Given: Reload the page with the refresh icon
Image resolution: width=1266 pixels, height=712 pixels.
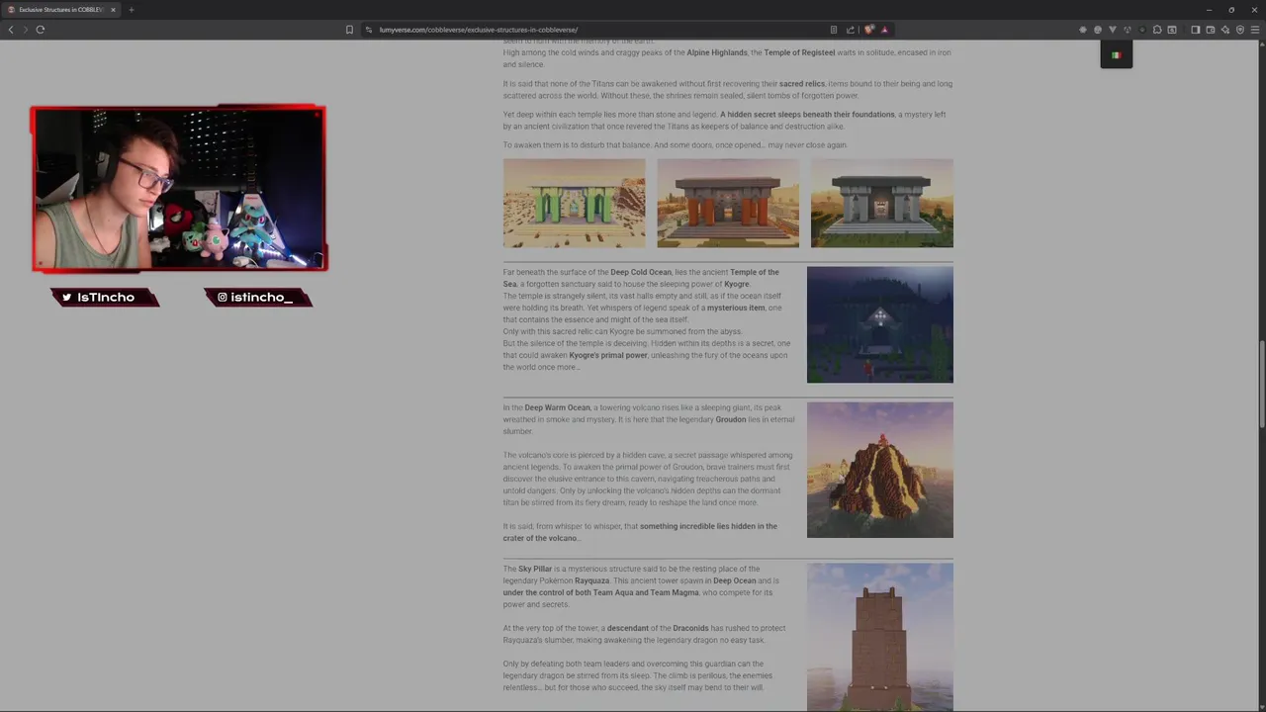Looking at the screenshot, I should 41,30.
